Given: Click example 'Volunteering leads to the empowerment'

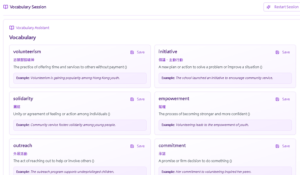Looking at the screenshot, I should [x=212, y=125].
